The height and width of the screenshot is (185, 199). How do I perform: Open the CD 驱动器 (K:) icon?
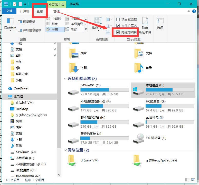[x=139, y=138]
